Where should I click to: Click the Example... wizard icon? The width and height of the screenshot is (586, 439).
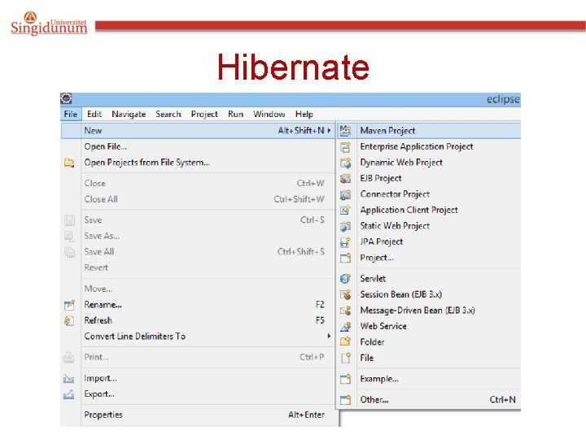pyautogui.click(x=346, y=379)
